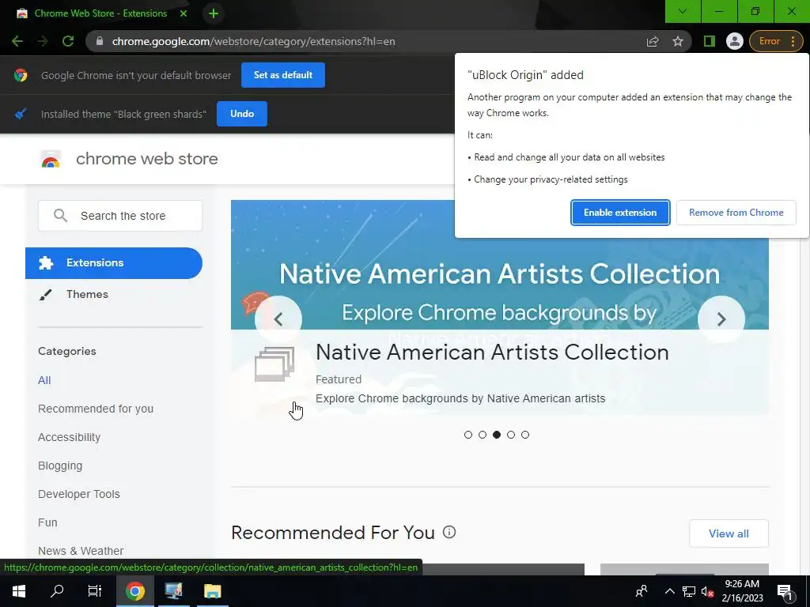Screen dimensions: 810x607
Task: View site information lock icon
Action: (100, 41)
